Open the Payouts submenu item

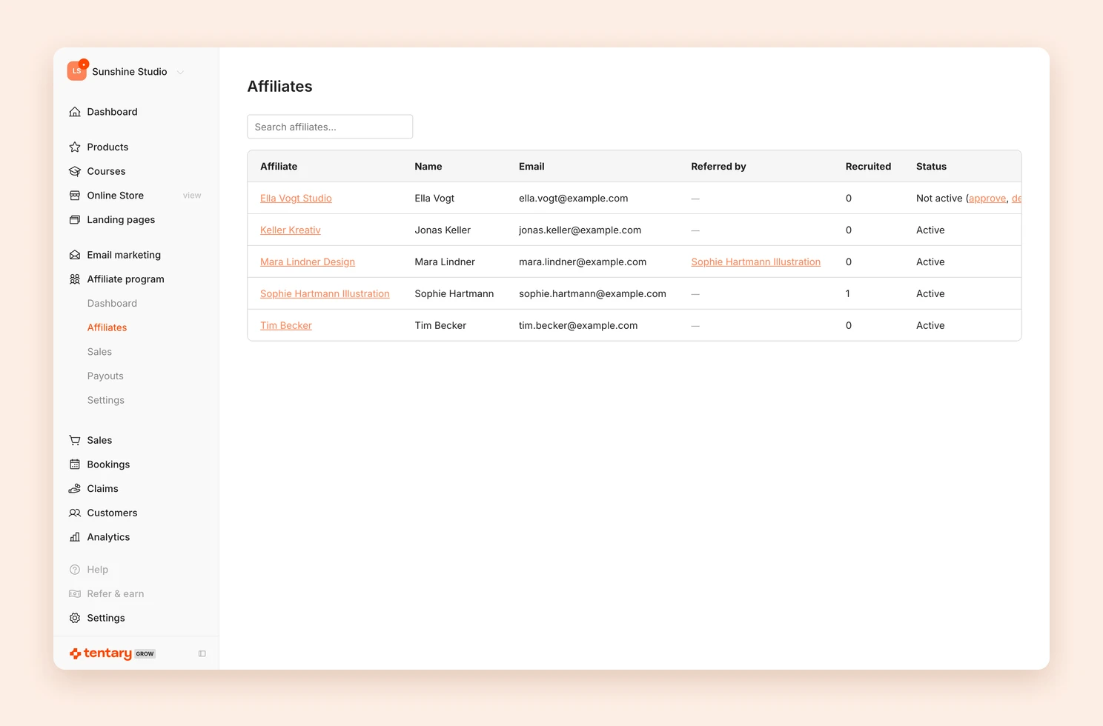pyautogui.click(x=105, y=376)
